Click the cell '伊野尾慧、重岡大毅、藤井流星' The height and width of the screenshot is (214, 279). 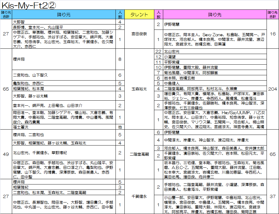[215, 67]
